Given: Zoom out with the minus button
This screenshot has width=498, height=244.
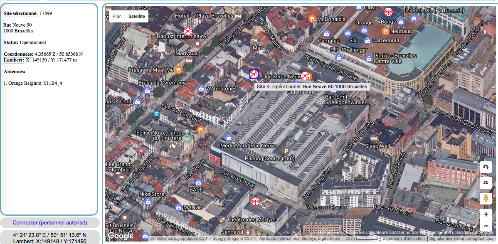Looking at the screenshot, I should (486, 226).
